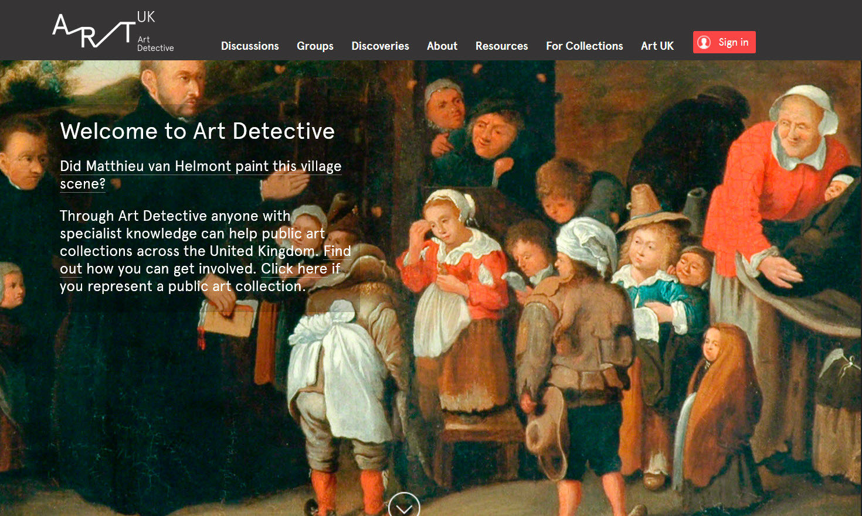The width and height of the screenshot is (862, 516).
Task: Open the Groups menu item
Action: coord(315,46)
